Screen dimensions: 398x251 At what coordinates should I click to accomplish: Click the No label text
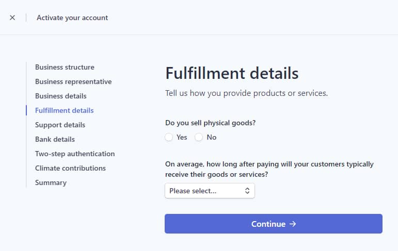click(x=212, y=137)
